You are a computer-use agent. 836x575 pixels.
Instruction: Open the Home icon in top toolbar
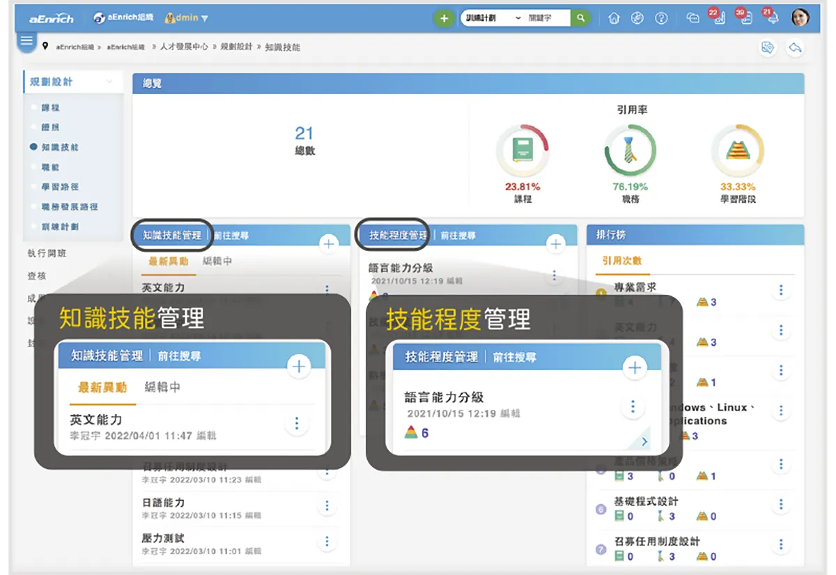point(613,19)
